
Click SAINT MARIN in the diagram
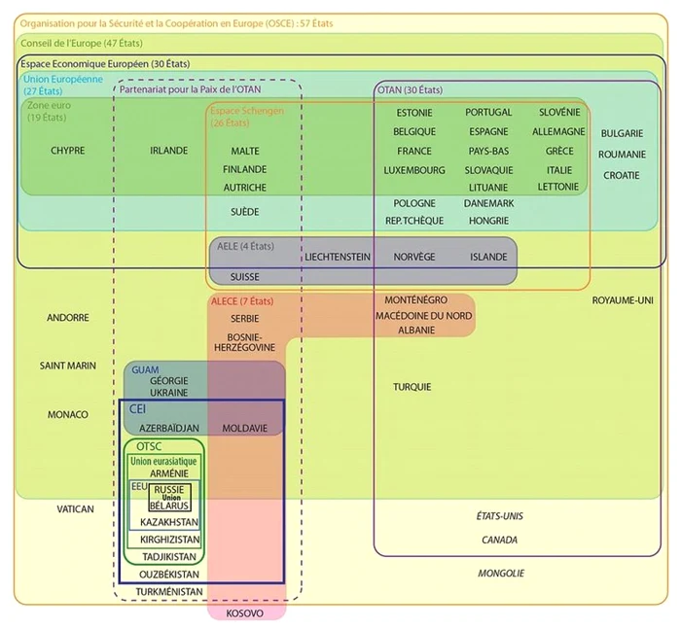pyautogui.click(x=68, y=366)
